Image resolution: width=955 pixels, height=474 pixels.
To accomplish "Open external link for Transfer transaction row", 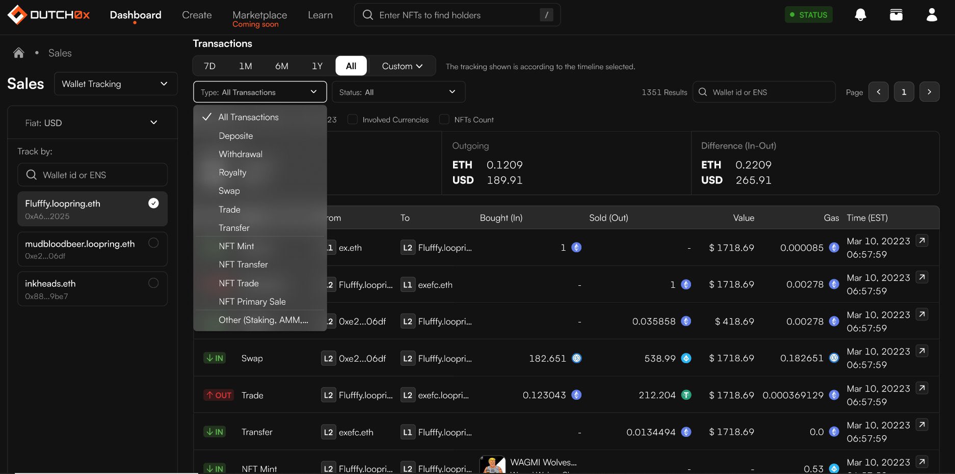I will (x=922, y=425).
